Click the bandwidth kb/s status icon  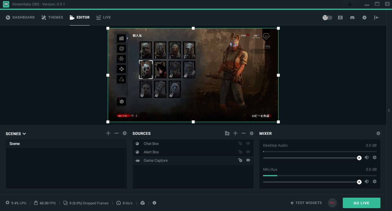pyautogui.click(x=118, y=203)
